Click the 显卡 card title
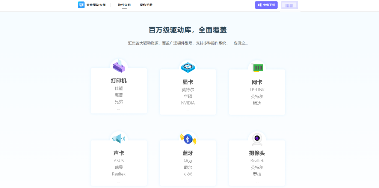 tap(188, 82)
